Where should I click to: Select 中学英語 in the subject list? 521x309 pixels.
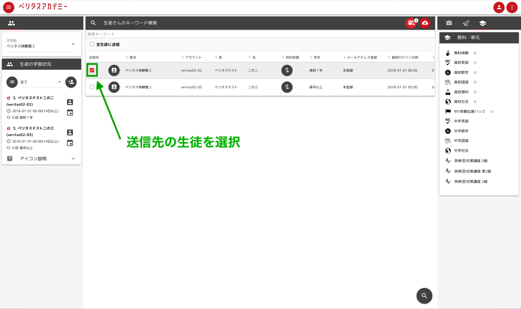coord(461,121)
